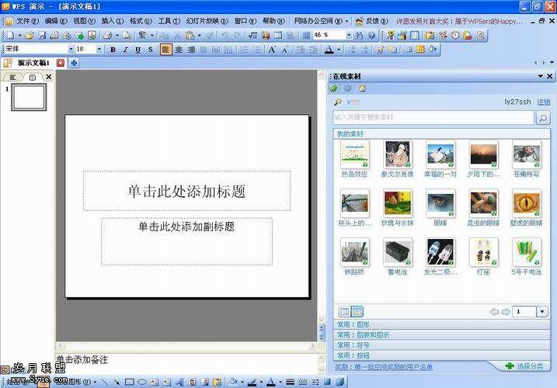Expand the 常用：图表和图示 category
This screenshot has width=557, height=388.
(x=441, y=334)
